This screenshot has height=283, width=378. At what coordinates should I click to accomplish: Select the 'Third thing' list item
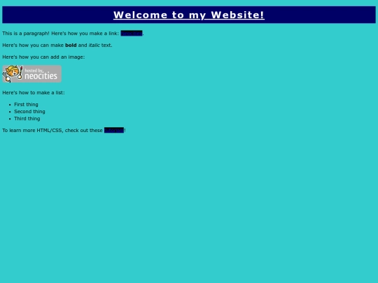coord(27,118)
